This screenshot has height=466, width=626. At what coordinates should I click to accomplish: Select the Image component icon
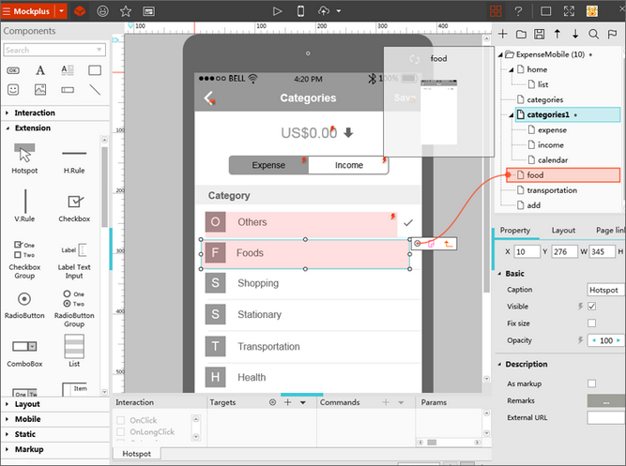click(40, 89)
